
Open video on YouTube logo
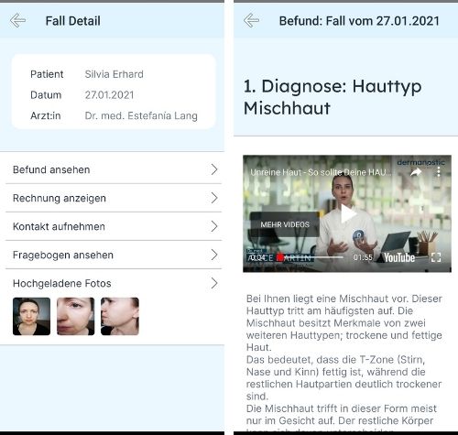coord(399,257)
